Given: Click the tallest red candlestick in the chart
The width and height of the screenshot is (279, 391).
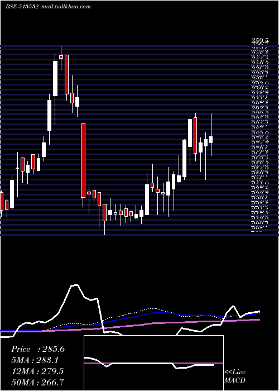Looking at the screenshot, I should (x=83, y=161).
